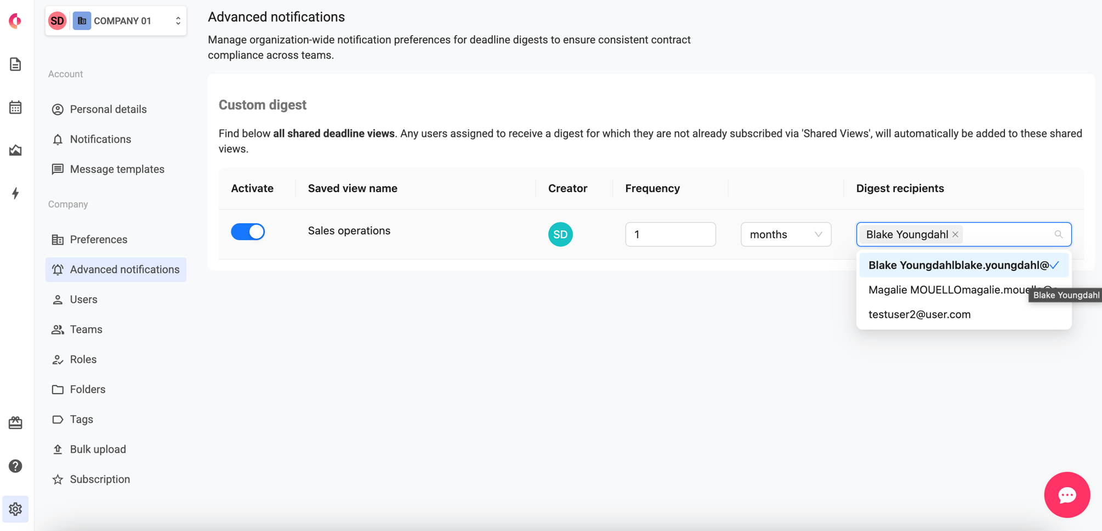1102x531 pixels.
Task: Open the Subscription page
Action: (x=100, y=479)
